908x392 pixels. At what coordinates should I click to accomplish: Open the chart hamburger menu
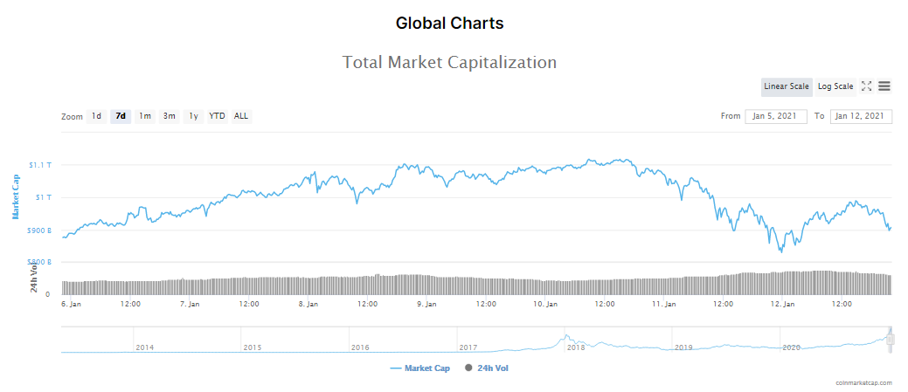point(884,86)
